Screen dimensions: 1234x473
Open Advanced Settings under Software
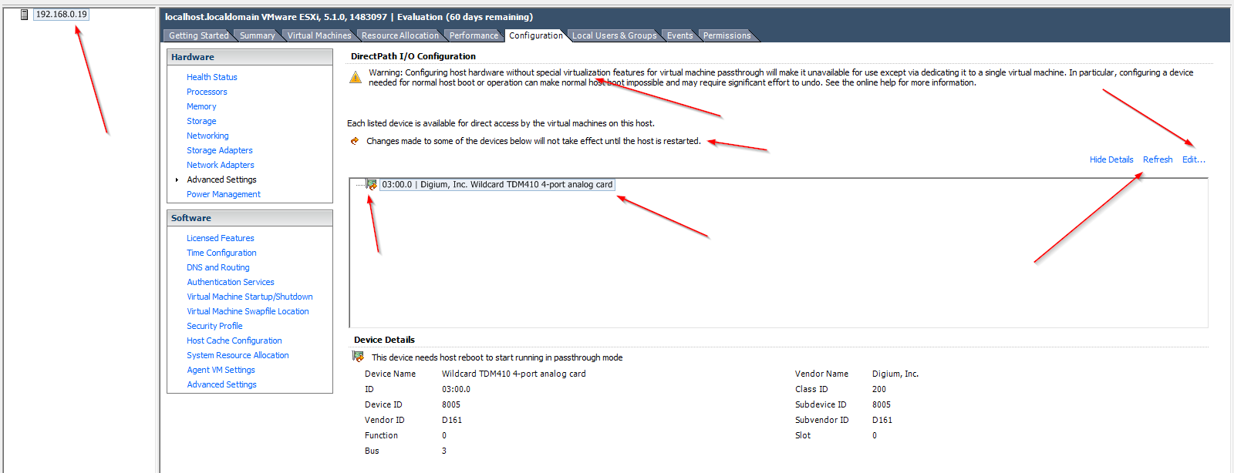tap(221, 384)
